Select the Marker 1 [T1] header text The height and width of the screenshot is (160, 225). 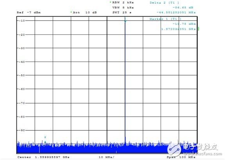(165, 19)
